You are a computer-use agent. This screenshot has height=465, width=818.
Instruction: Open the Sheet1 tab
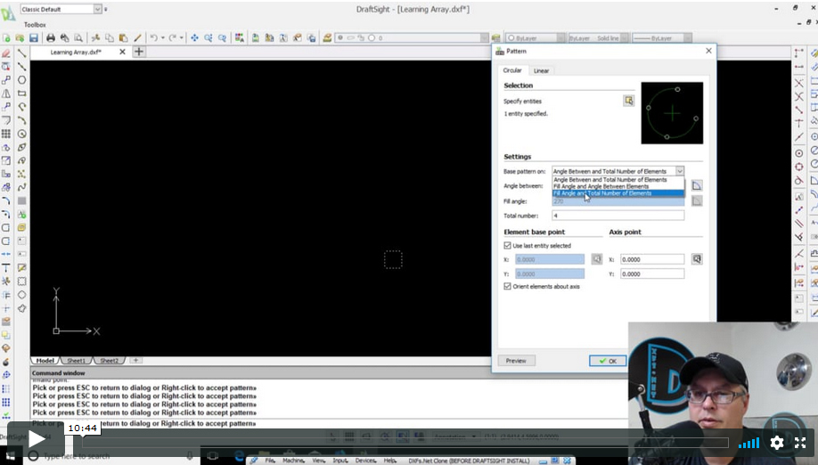tap(76, 360)
